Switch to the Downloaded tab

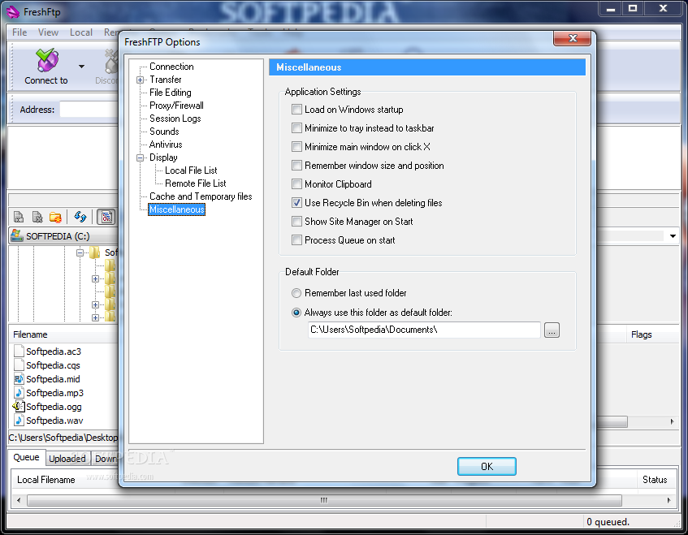(105, 459)
